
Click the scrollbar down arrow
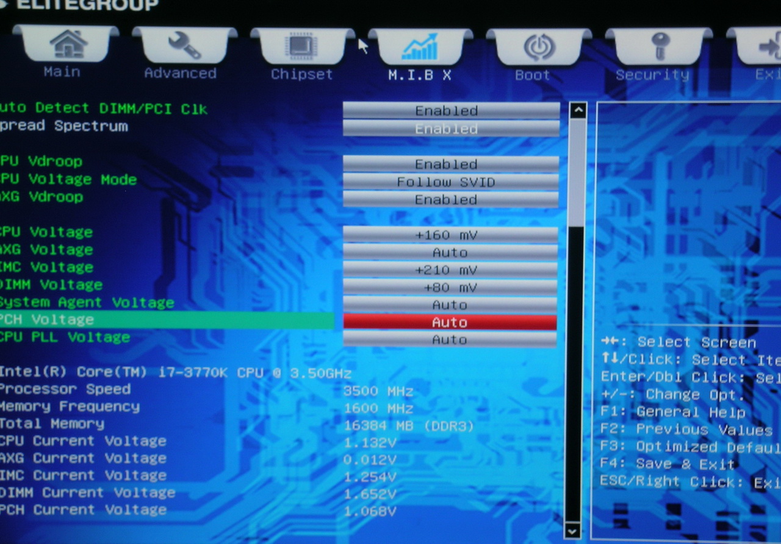pyautogui.click(x=572, y=531)
